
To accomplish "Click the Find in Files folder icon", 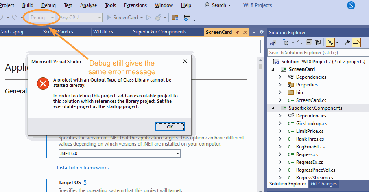I will pos(175,18).
